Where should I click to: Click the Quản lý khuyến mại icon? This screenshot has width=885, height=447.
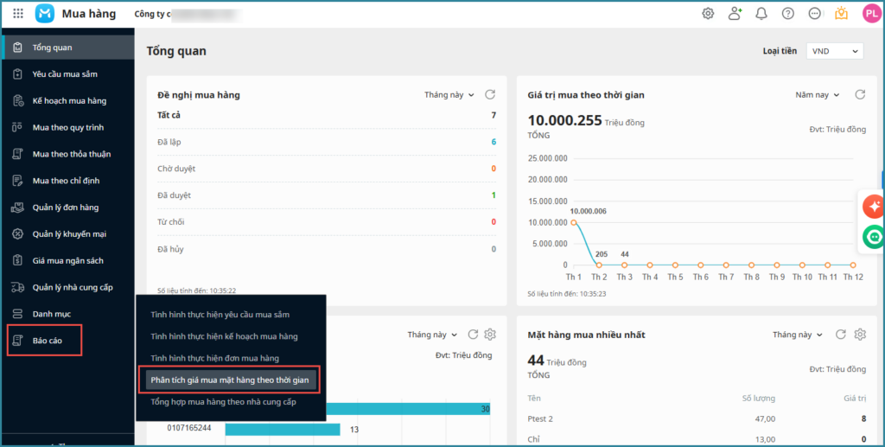click(x=17, y=233)
